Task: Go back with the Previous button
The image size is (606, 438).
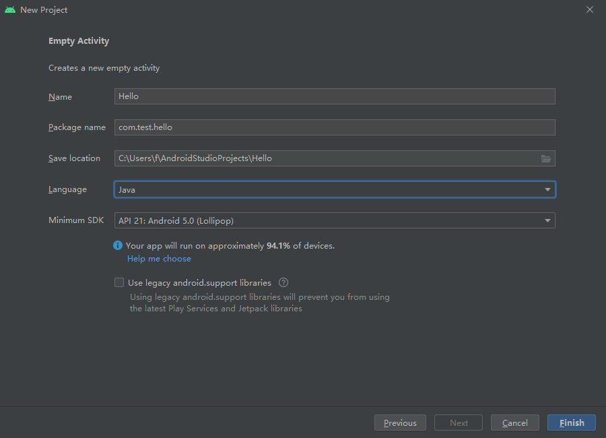Action: [400, 423]
